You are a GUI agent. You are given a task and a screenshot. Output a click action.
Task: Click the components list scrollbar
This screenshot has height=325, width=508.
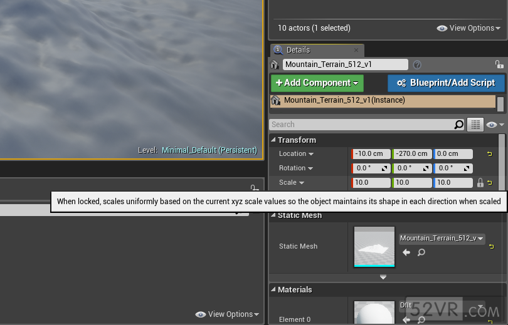click(x=500, y=104)
